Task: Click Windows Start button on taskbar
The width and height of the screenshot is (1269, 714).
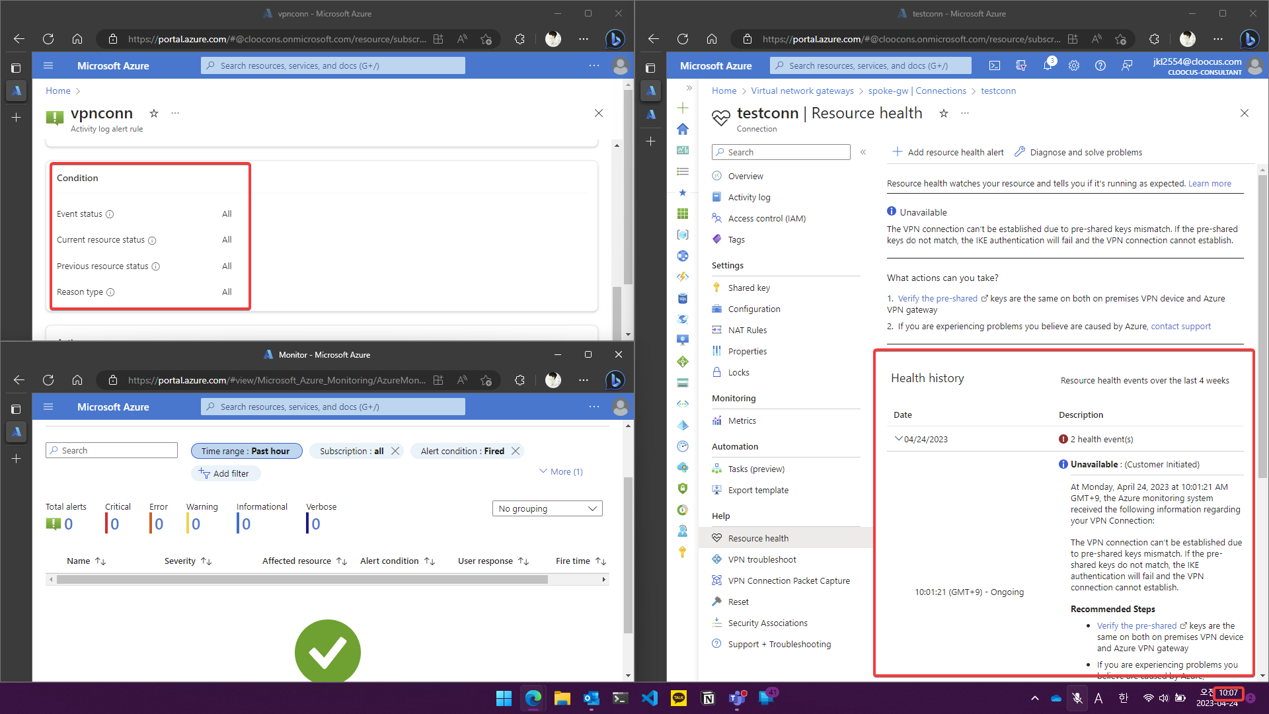Action: click(x=504, y=697)
